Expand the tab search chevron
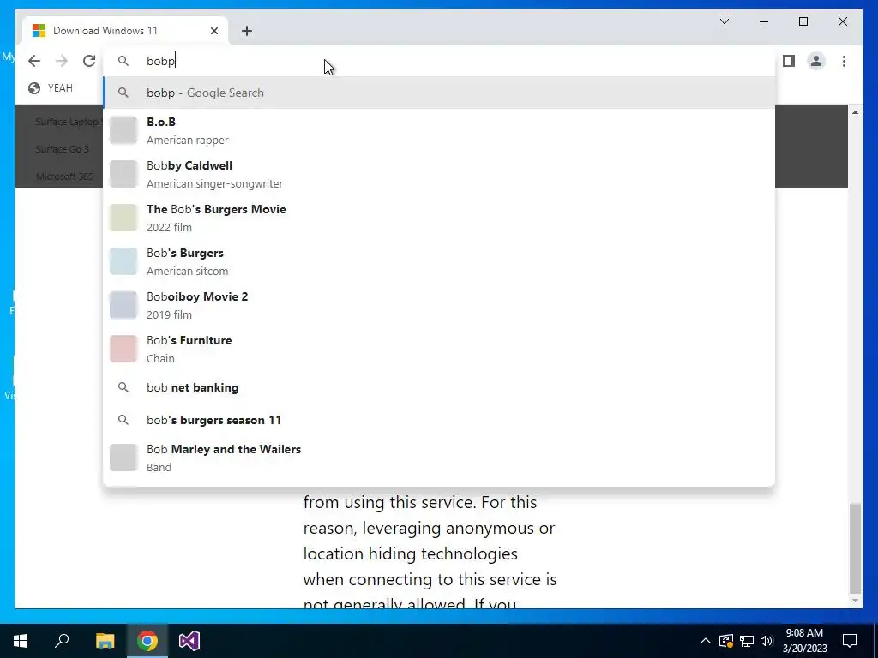878x658 pixels. click(x=724, y=21)
